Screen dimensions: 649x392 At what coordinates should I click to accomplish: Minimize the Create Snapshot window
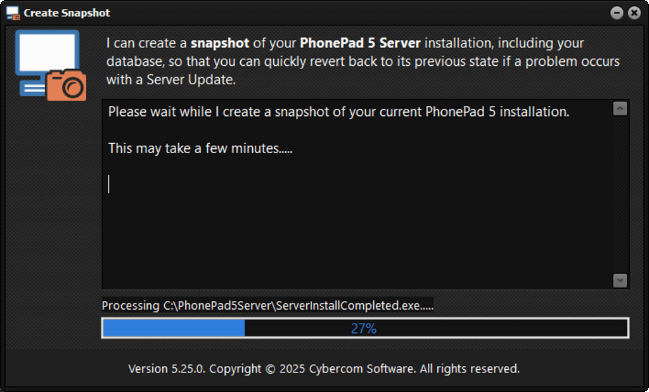(617, 13)
